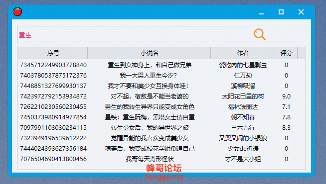Select ID 7323949196539612222

[53, 138]
